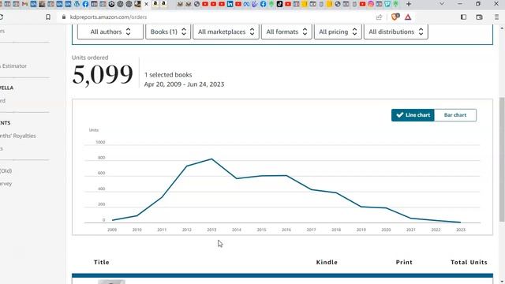505x284 pixels.
Task: Open the browser main menu
Action: [496, 17]
